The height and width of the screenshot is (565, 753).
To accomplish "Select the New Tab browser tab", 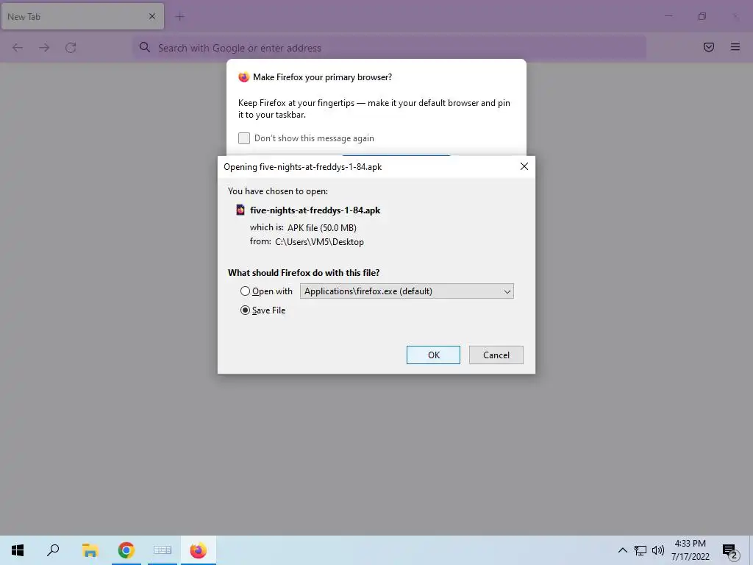I will pyautogui.click(x=82, y=16).
